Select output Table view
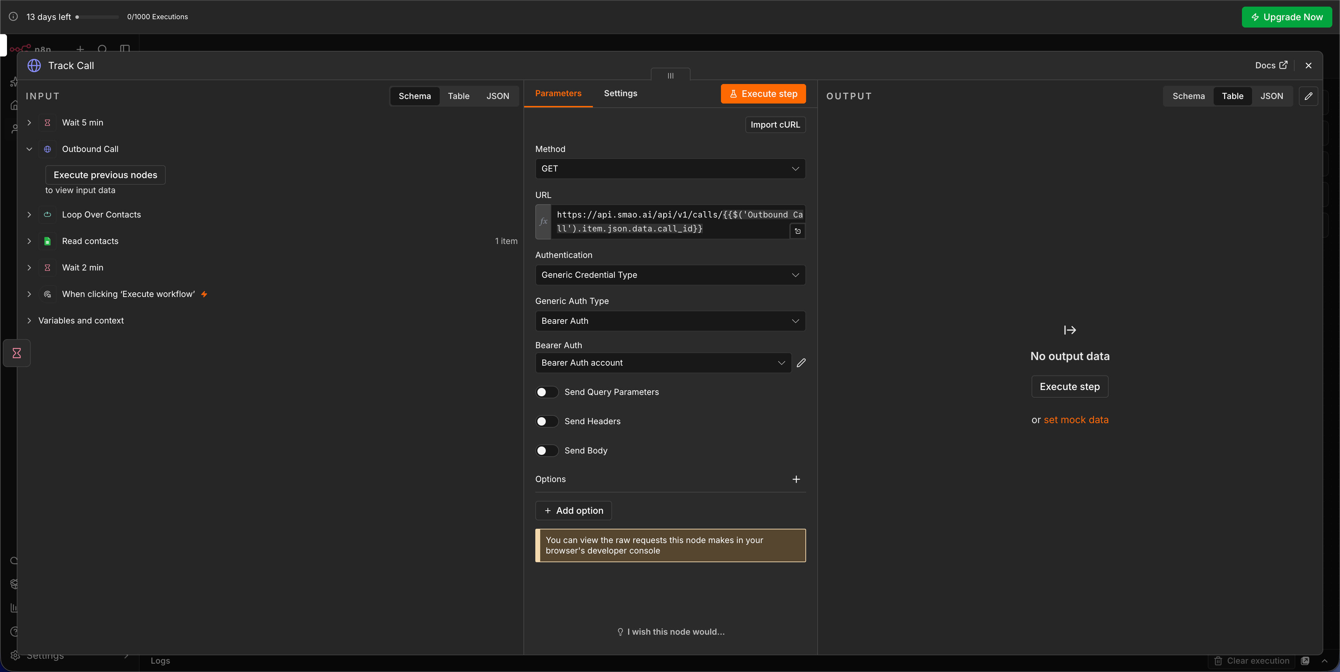This screenshot has width=1340, height=672. [1232, 96]
